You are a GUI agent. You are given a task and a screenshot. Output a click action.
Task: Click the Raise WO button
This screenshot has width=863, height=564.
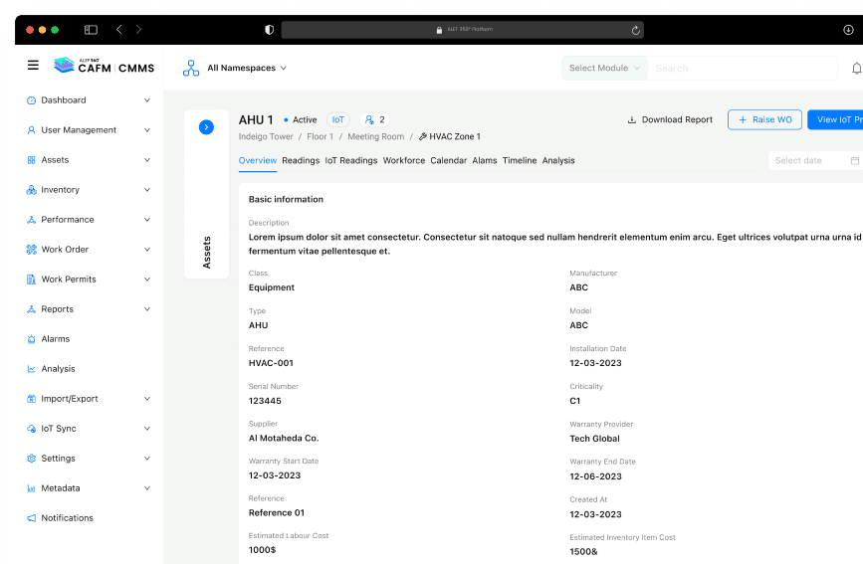coord(764,119)
